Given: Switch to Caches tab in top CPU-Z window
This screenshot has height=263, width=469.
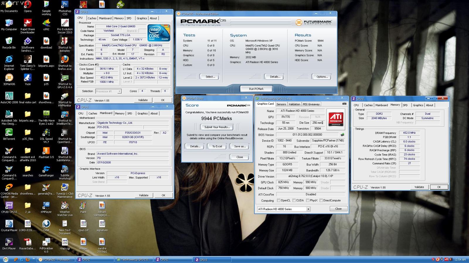Looking at the screenshot, I should (x=92, y=18).
